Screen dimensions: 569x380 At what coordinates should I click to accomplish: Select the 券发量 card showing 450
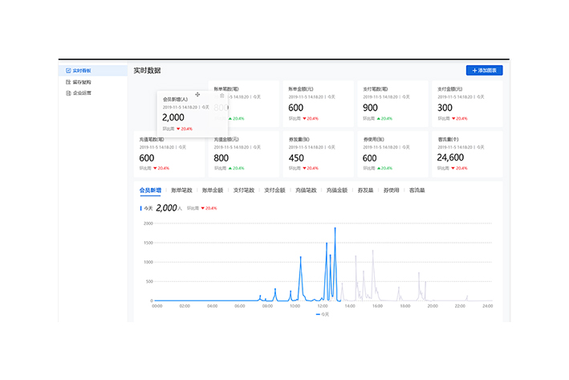[x=319, y=154]
